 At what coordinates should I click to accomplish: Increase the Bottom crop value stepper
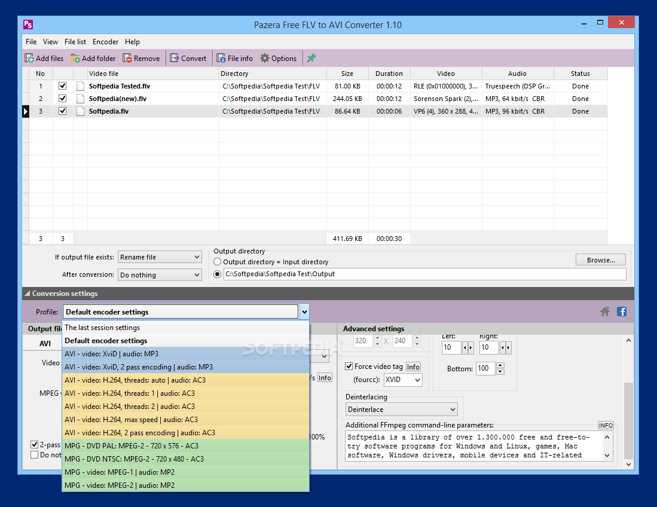point(500,365)
